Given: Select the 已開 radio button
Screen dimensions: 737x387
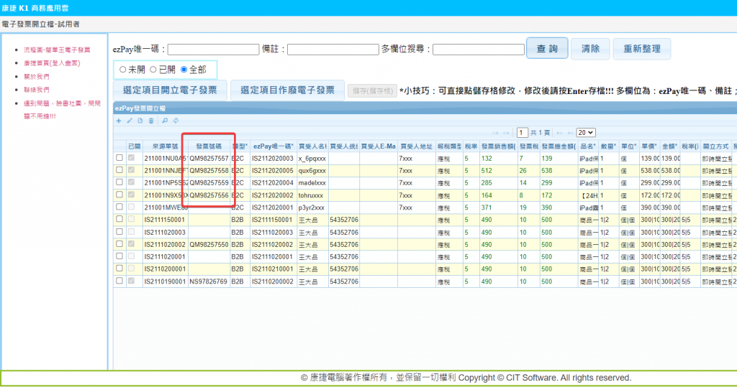Looking at the screenshot, I should (x=153, y=70).
